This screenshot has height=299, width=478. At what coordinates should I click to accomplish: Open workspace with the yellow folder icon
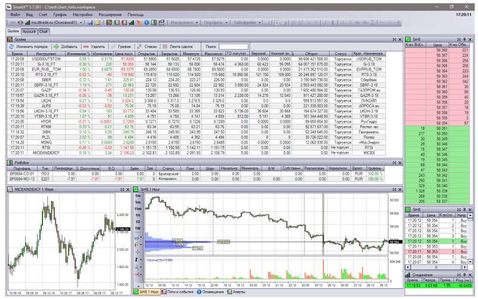[x=98, y=23]
